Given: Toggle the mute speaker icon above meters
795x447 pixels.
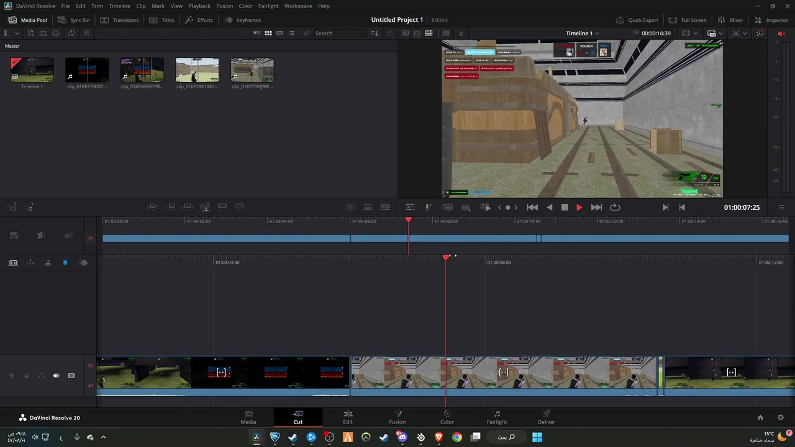Looking at the screenshot, I should tap(781, 34).
